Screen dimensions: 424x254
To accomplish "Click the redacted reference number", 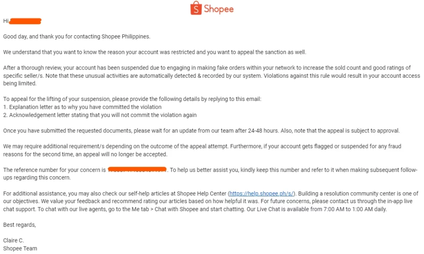I will tap(137, 170).
